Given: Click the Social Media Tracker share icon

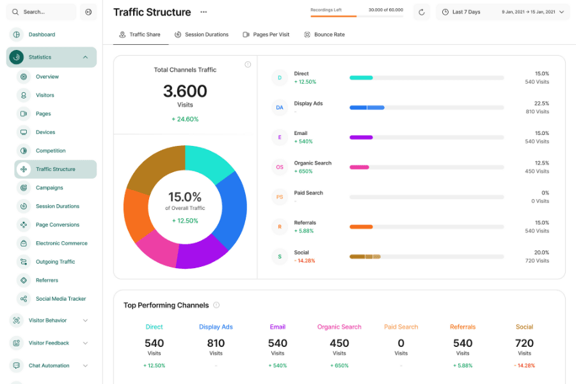Looking at the screenshot, I should tap(24, 299).
